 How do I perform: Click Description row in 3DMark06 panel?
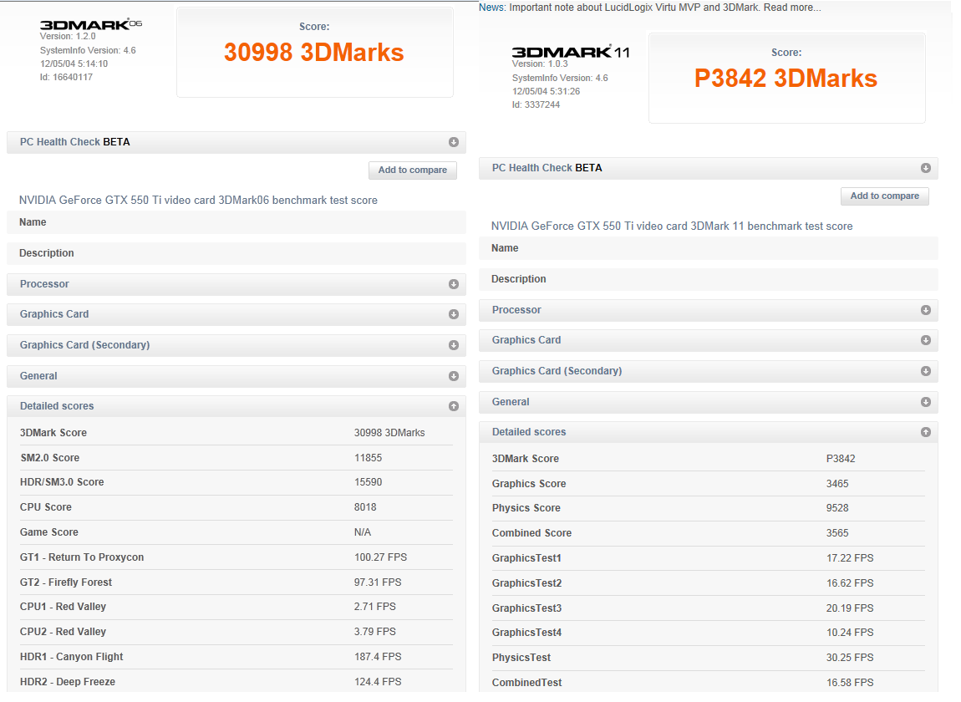click(x=236, y=253)
